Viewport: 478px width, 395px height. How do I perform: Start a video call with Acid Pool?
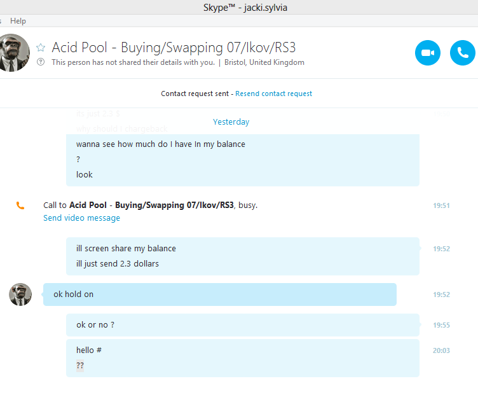coord(428,53)
